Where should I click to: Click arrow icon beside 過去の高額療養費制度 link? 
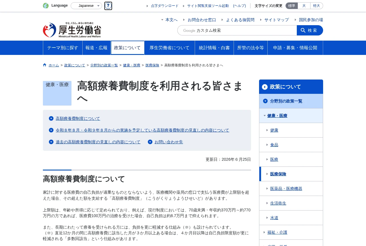coord(51,142)
